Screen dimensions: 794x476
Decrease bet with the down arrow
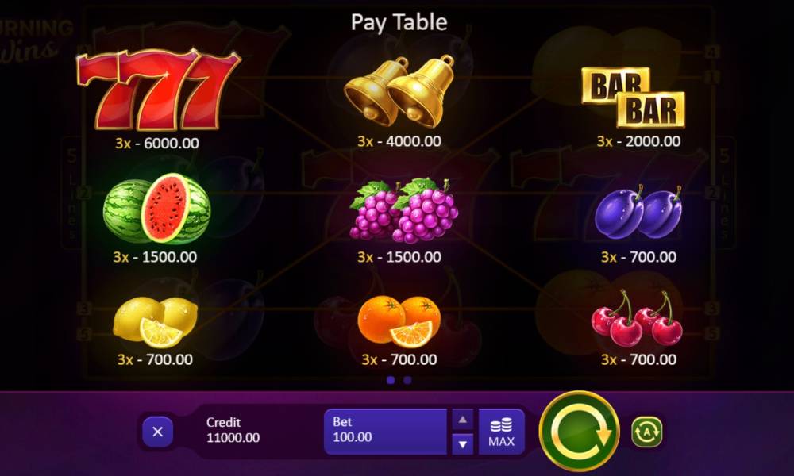pos(462,444)
